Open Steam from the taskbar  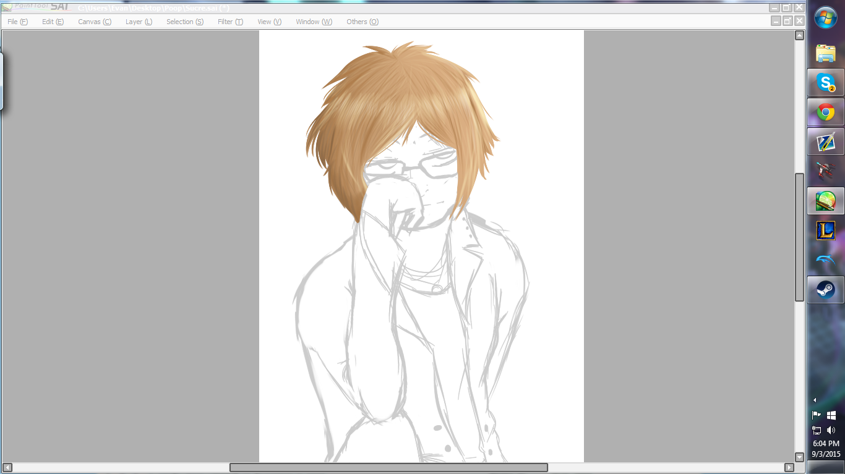coord(826,289)
